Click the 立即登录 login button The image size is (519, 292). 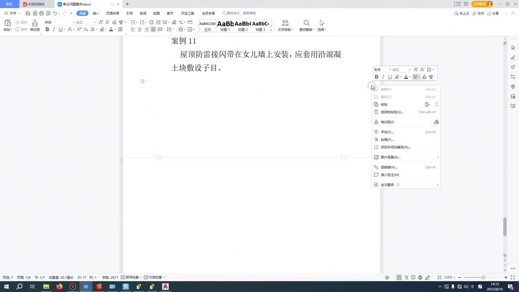pyautogui.click(x=483, y=4)
